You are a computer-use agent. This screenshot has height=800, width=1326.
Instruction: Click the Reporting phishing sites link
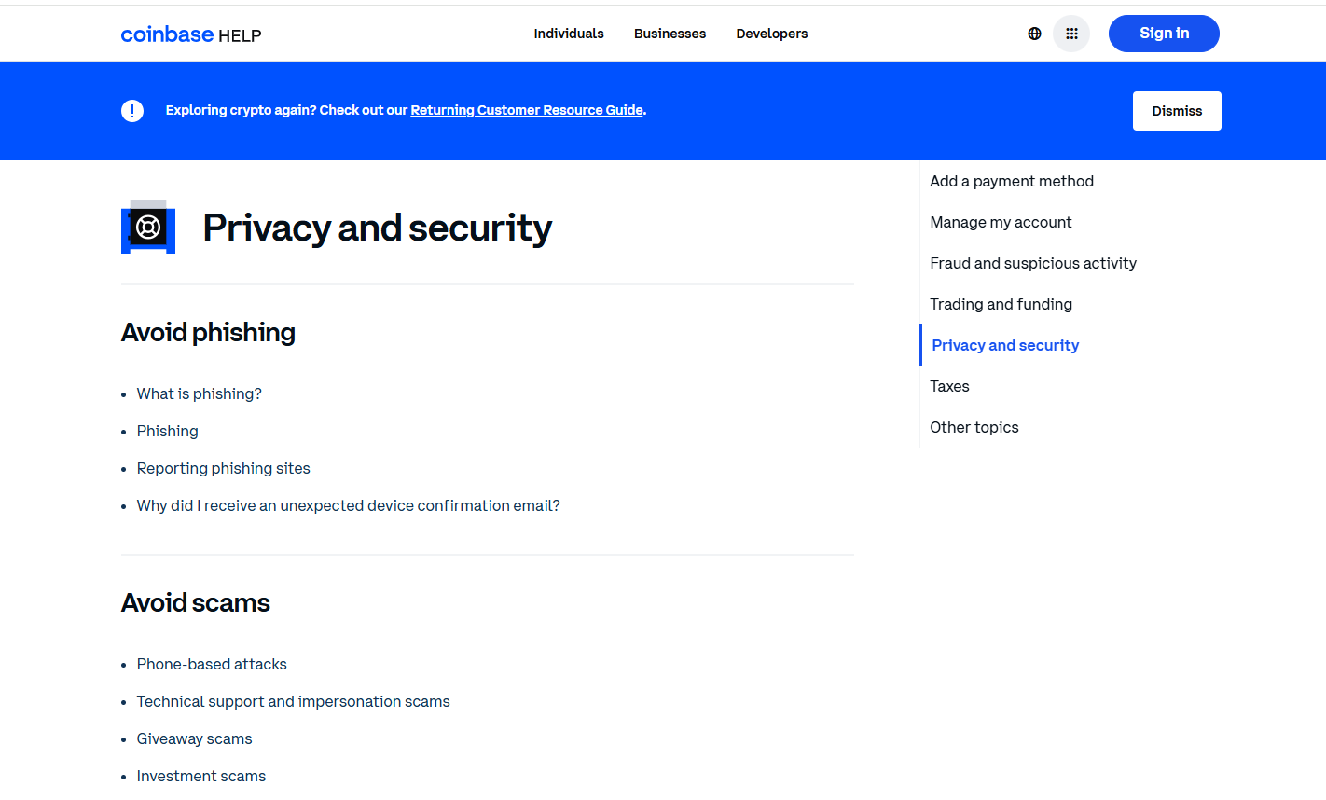click(x=223, y=468)
